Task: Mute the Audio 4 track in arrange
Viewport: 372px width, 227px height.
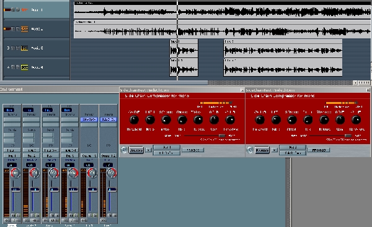Action: tap(13, 67)
